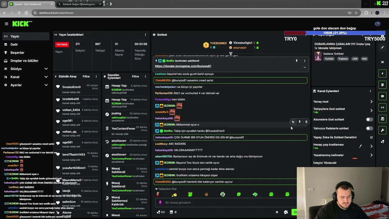Open Hesap yaşı kısıtlaması settings arrow
This screenshot has width=389, height=219.
371,146
